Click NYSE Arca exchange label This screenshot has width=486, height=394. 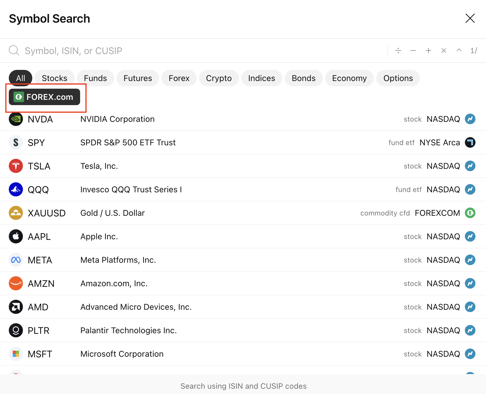pyautogui.click(x=440, y=142)
